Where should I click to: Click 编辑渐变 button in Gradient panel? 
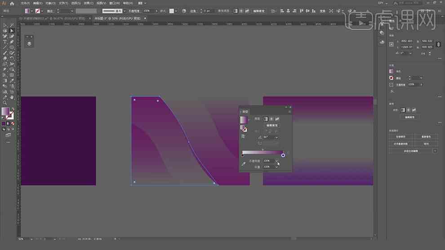(272, 125)
